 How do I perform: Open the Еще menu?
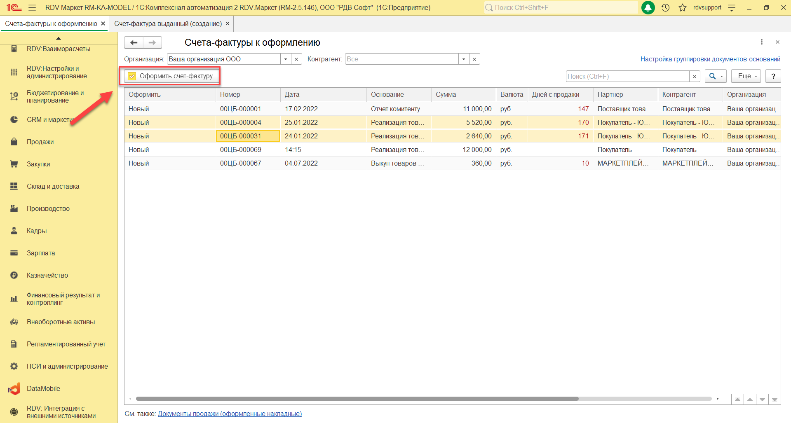tap(746, 76)
